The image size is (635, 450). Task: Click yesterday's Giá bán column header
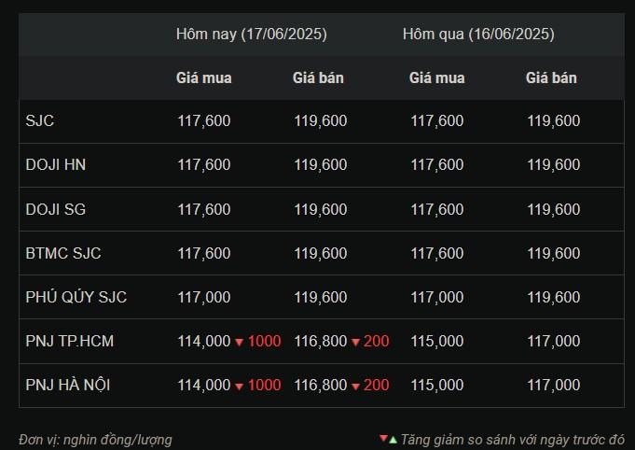point(551,77)
